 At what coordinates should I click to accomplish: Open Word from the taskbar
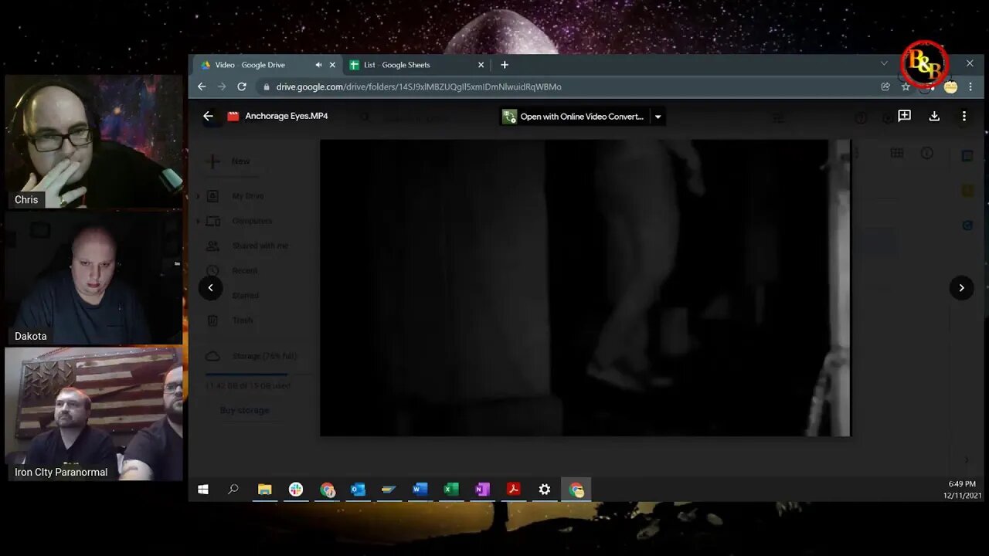pyautogui.click(x=420, y=489)
